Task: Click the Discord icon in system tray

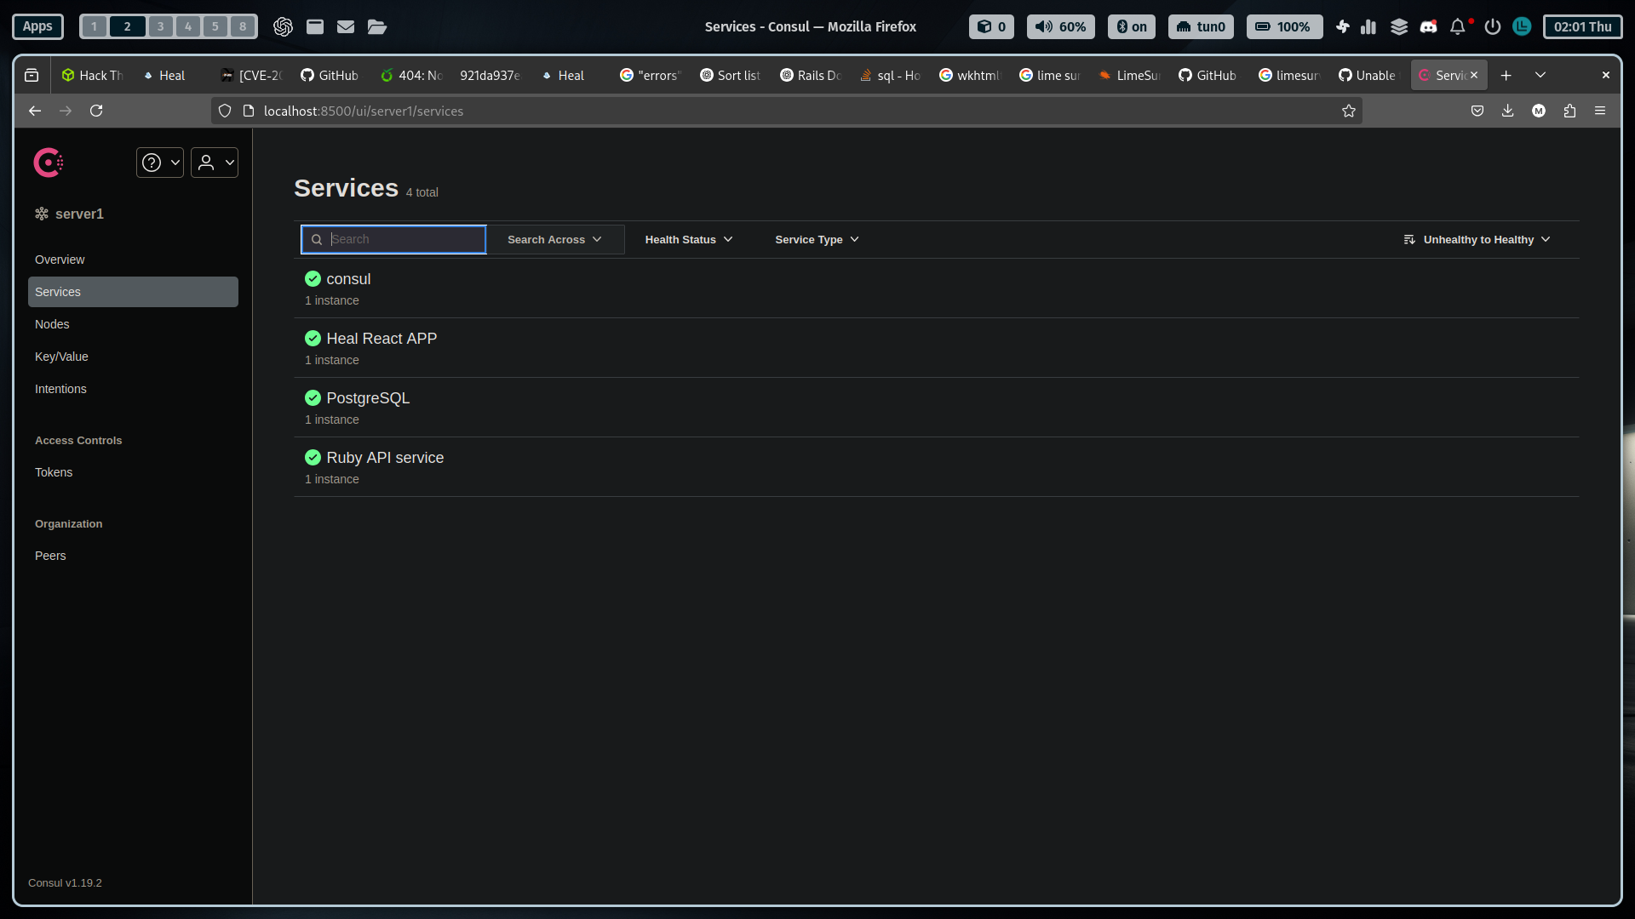Action: [1429, 27]
